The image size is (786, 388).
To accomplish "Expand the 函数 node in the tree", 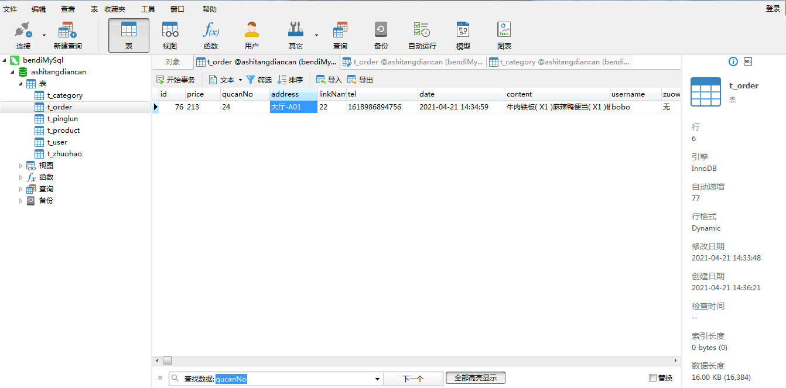I will point(22,177).
